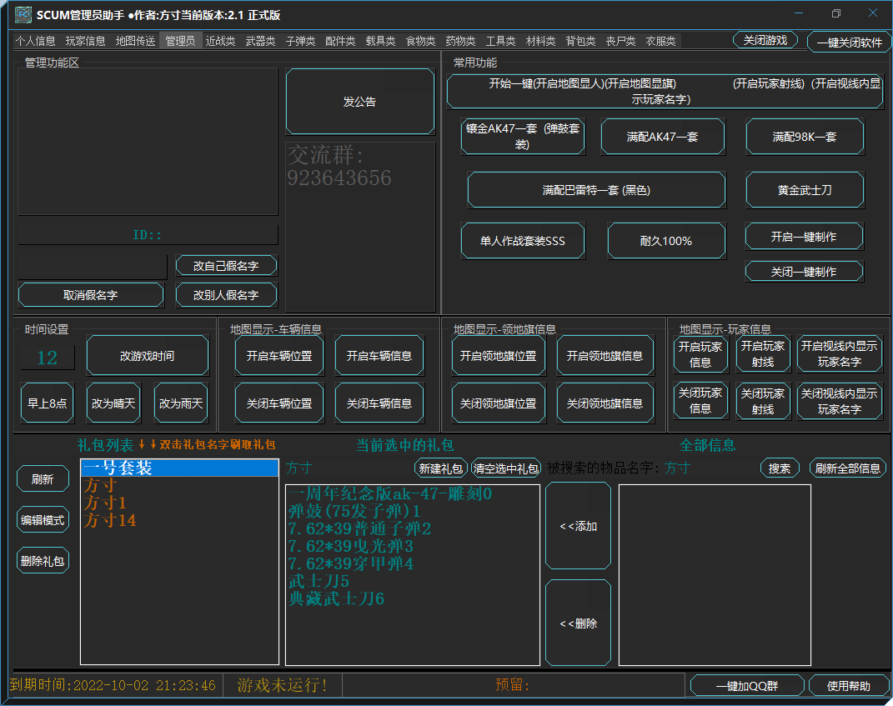Open the 武器类 tab

click(259, 41)
